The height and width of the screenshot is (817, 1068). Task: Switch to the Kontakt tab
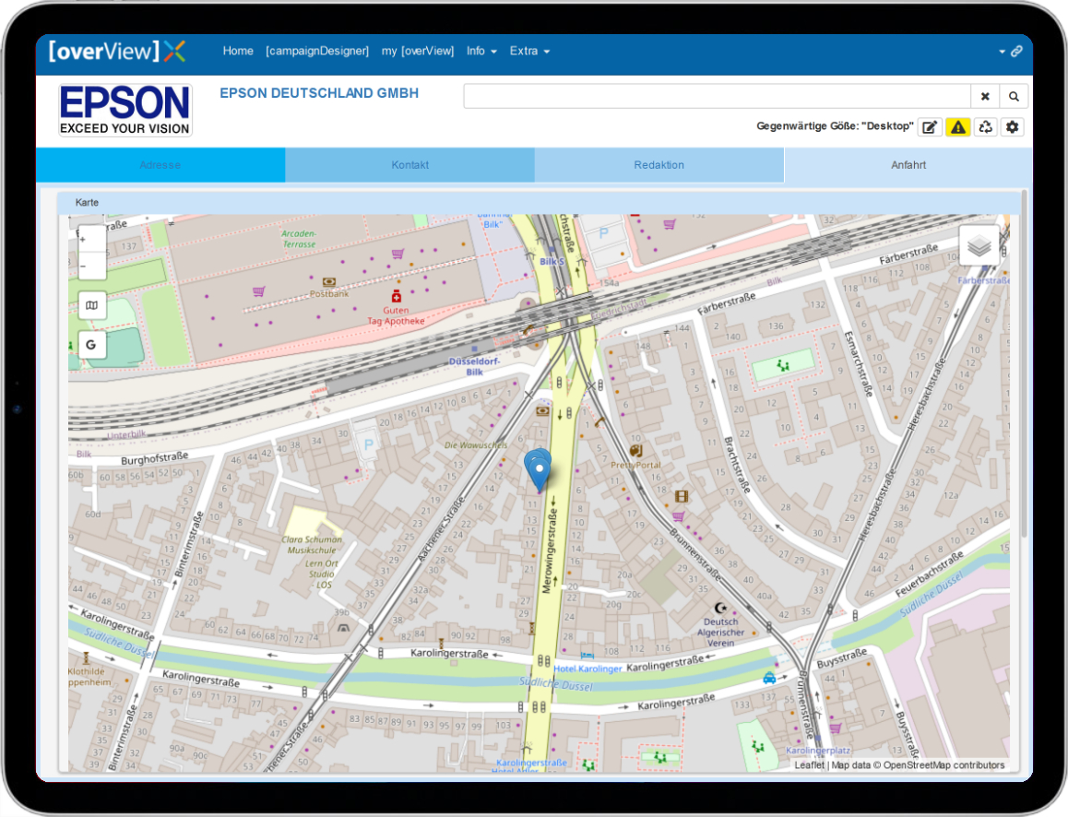410,165
